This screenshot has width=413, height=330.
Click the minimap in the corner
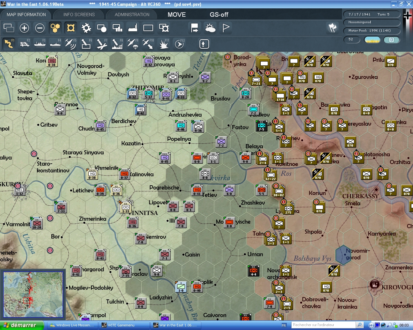[x=33, y=295]
